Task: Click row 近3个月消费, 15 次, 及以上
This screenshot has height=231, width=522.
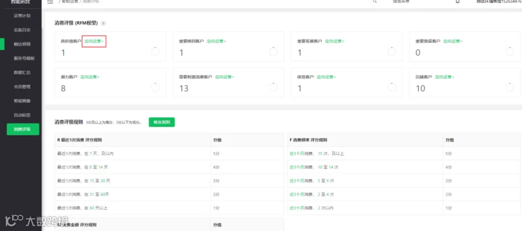Action: pos(404,154)
